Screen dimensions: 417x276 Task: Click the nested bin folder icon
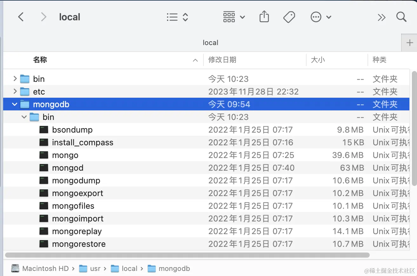[34, 117]
